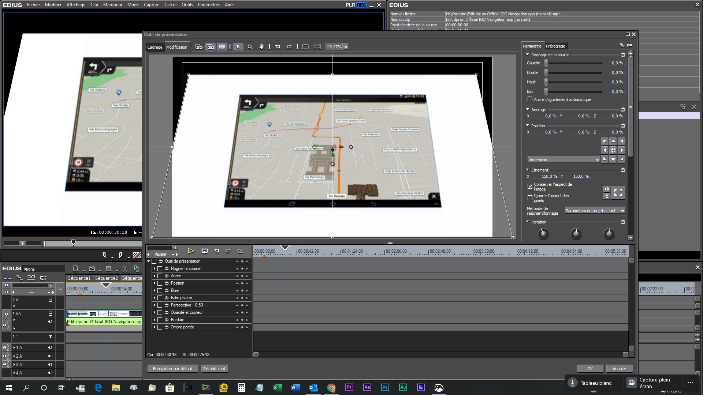The width and height of the screenshot is (703, 395).
Task: Click the undo arrow in layouter toolbar
Action: [x=278, y=47]
